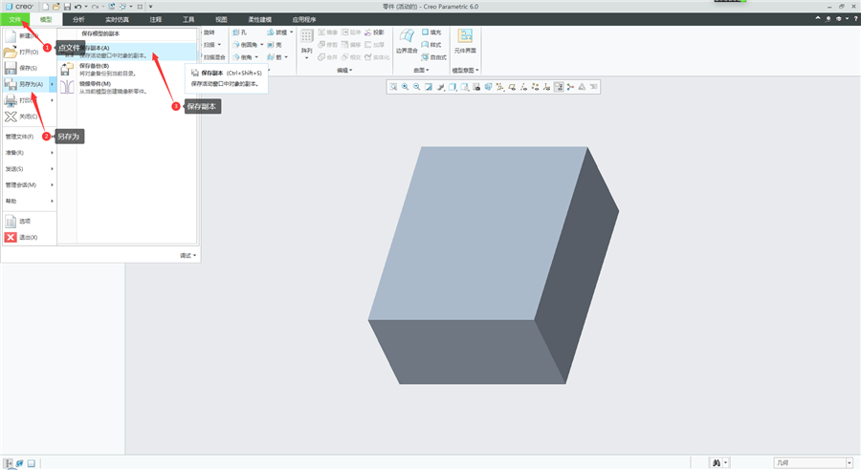Click the undo arrow in quick access toolbar

click(78, 7)
